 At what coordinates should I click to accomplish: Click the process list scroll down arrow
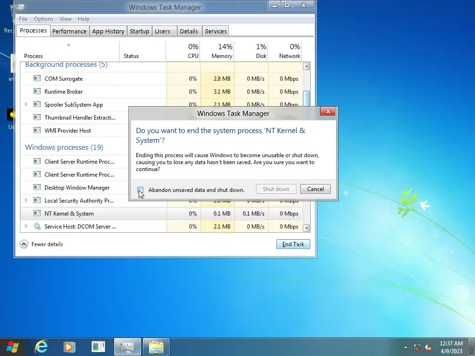coord(306,228)
